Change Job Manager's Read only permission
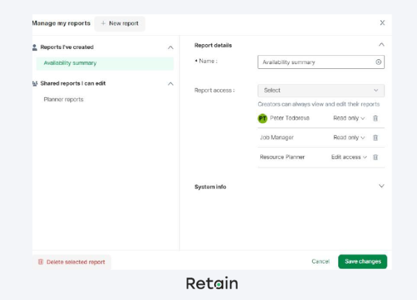This screenshot has width=417, height=300. pos(349,137)
